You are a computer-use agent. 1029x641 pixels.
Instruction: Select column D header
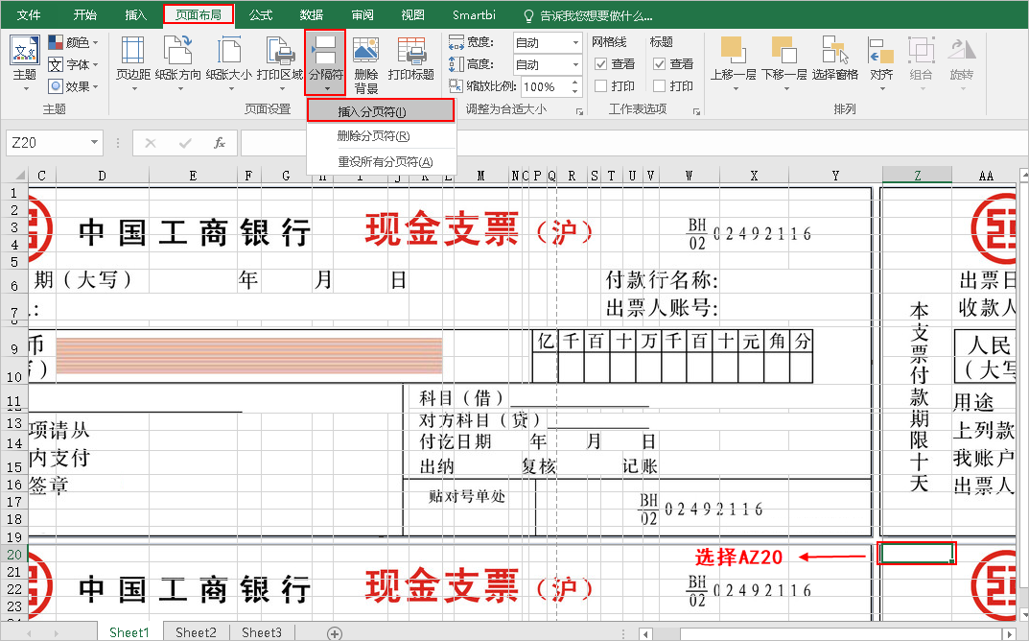103,176
